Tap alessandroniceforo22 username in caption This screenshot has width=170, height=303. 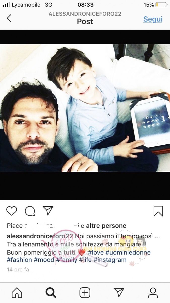[x=40, y=237]
